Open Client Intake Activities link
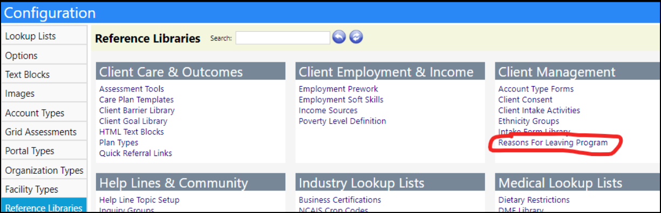This screenshot has width=661, height=213. tap(539, 110)
